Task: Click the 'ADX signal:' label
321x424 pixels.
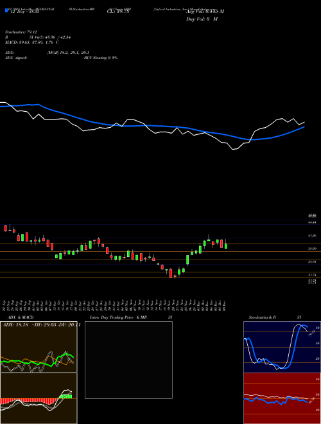Action: pyautogui.click(x=16, y=58)
